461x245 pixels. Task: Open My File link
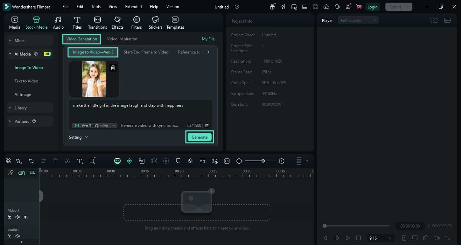coord(208,39)
